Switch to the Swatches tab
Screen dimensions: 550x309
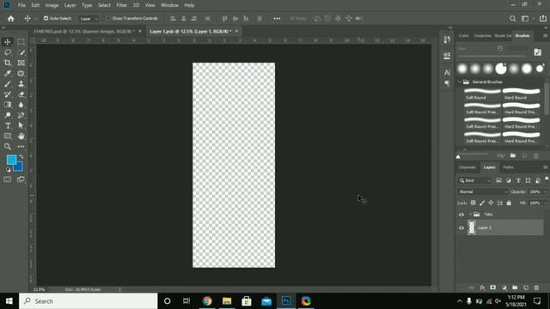pos(482,36)
